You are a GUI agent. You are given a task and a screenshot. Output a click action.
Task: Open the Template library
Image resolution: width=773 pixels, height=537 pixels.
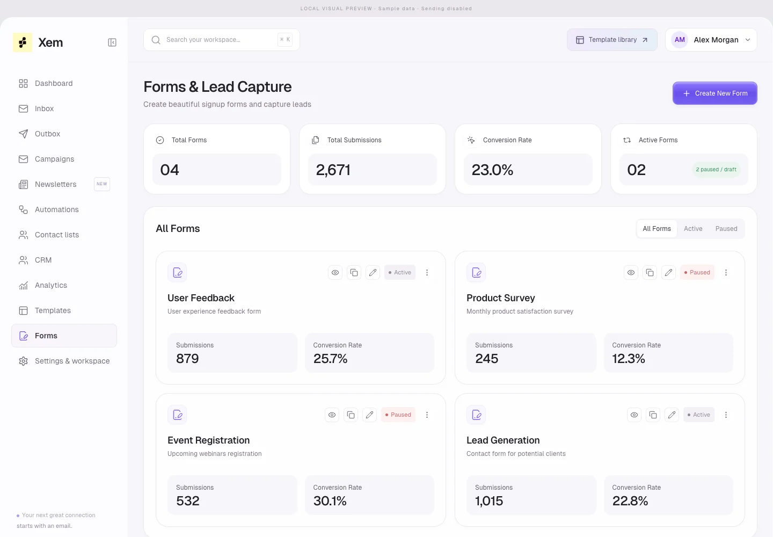(x=612, y=40)
